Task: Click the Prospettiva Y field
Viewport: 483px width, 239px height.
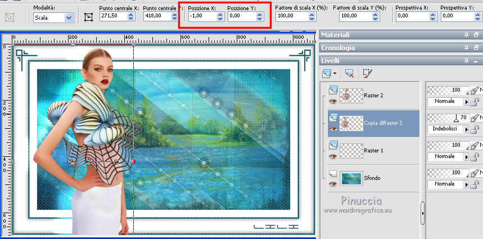Action: coord(457,16)
